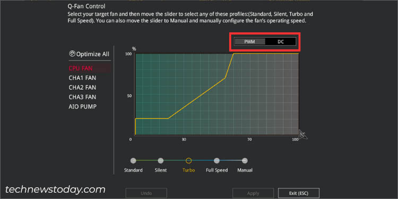Set profile slider to Standard dot

(x=133, y=161)
